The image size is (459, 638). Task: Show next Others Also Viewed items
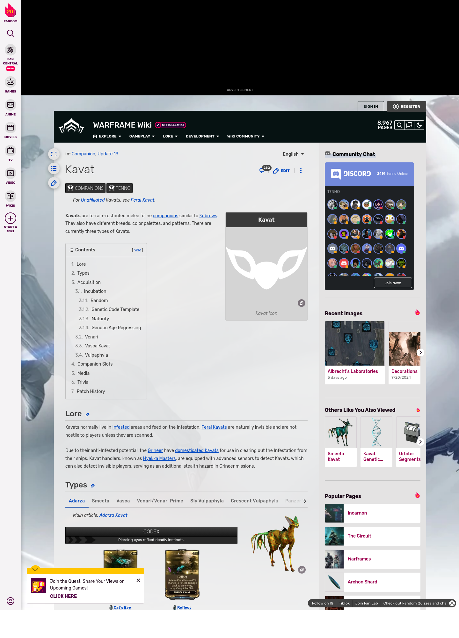[420, 442]
